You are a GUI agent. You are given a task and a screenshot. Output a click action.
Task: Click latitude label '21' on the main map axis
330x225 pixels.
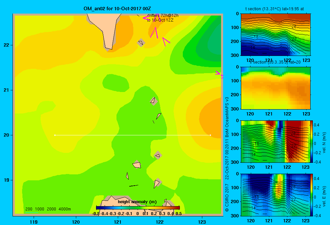coord(7,90)
